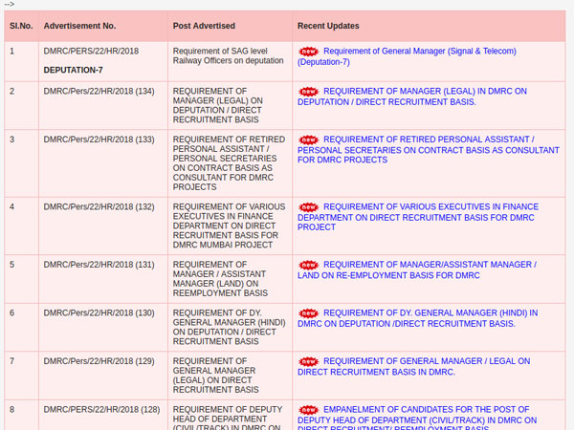Click serial number 8 cell
574x430 pixels.
pos(21,416)
